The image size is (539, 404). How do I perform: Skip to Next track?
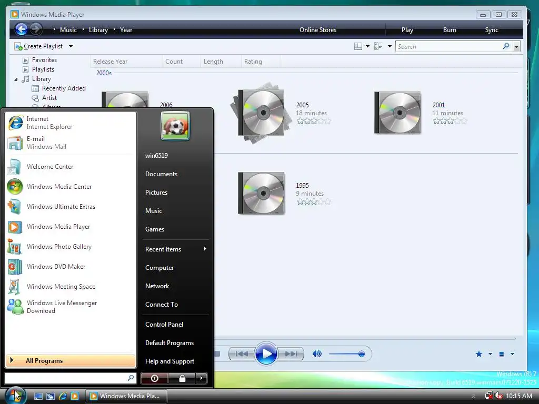point(291,354)
